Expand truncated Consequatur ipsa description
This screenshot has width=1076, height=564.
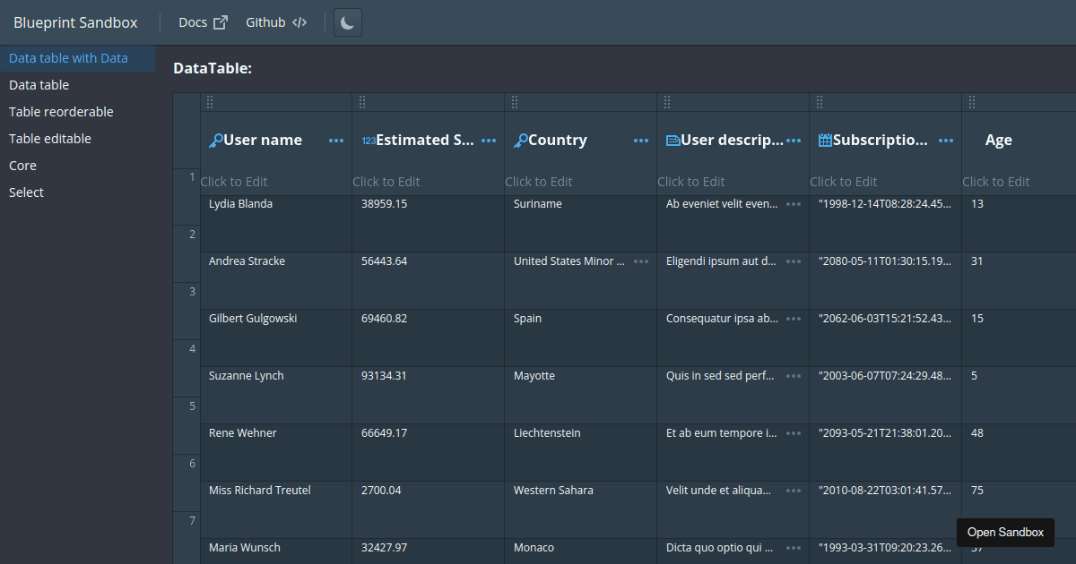coord(794,319)
